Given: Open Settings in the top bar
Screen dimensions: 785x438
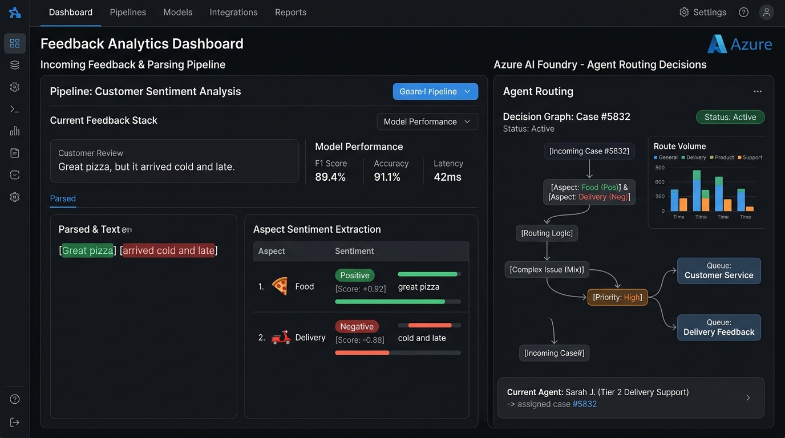Looking at the screenshot, I should (703, 12).
